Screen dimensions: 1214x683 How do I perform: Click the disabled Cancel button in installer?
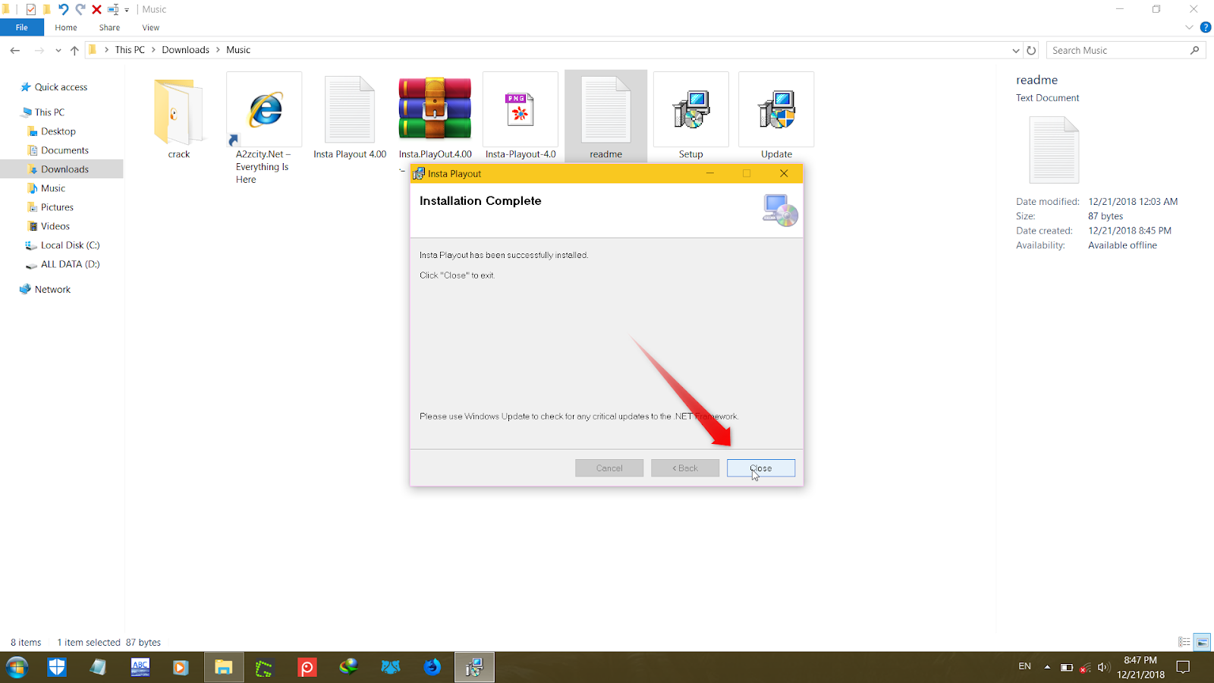pyautogui.click(x=609, y=468)
